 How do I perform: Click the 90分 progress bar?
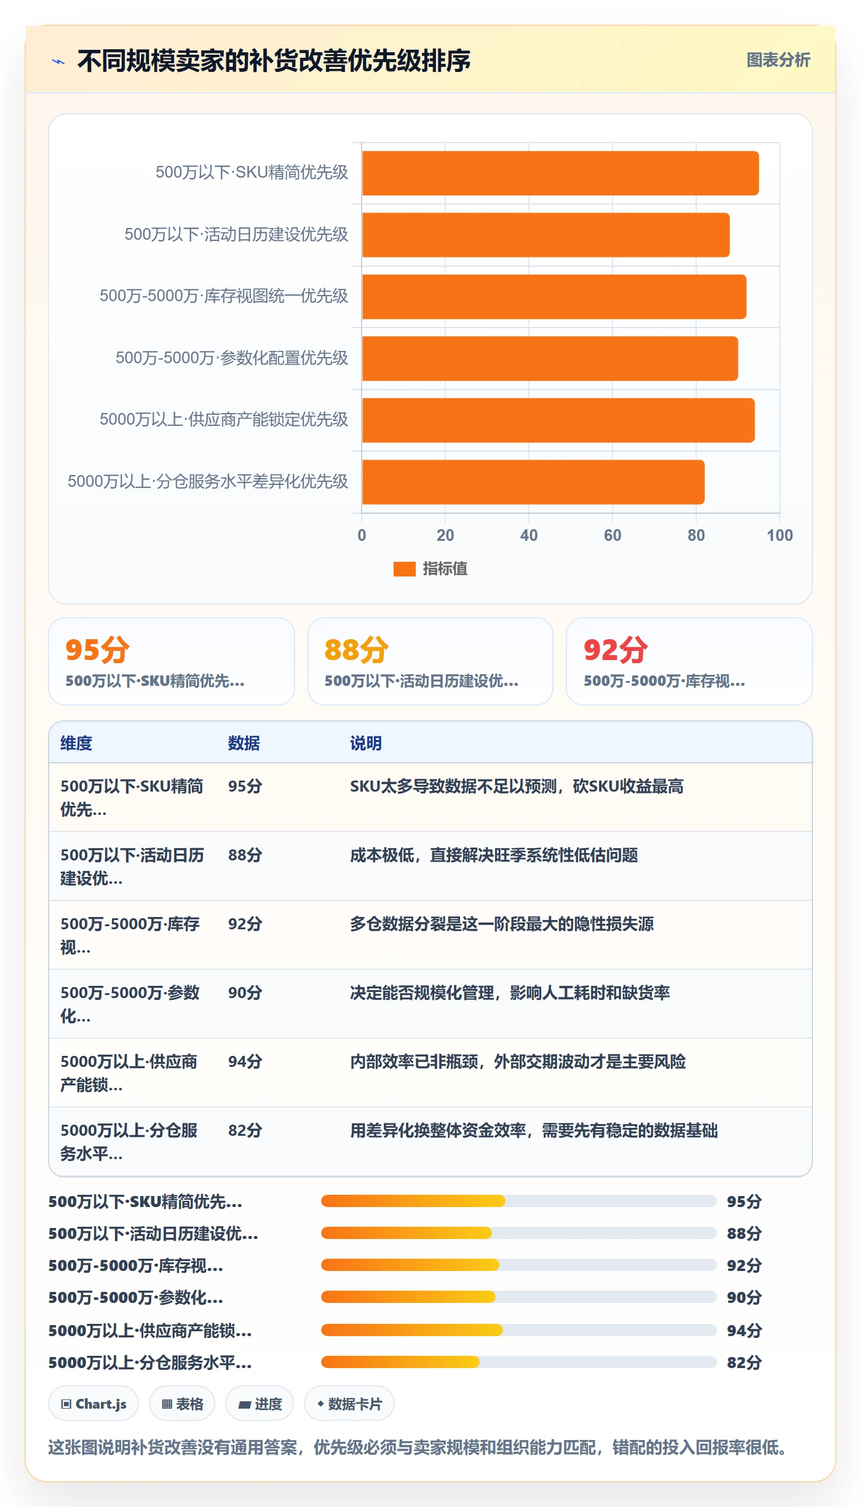pos(518,1297)
